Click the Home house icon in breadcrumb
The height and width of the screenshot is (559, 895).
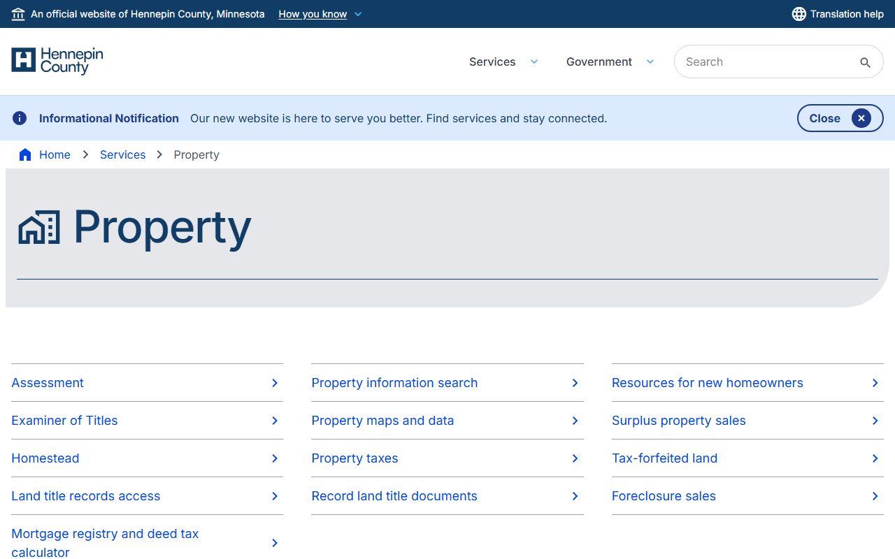pos(25,154)
